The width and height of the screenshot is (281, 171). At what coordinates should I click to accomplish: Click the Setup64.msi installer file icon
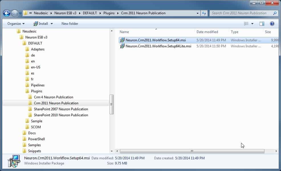click(x=122, y=40)
